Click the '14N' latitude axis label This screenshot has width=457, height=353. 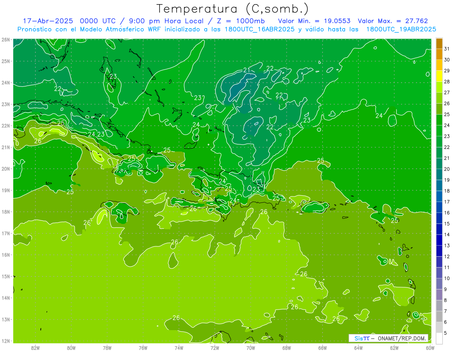point(6,298)
